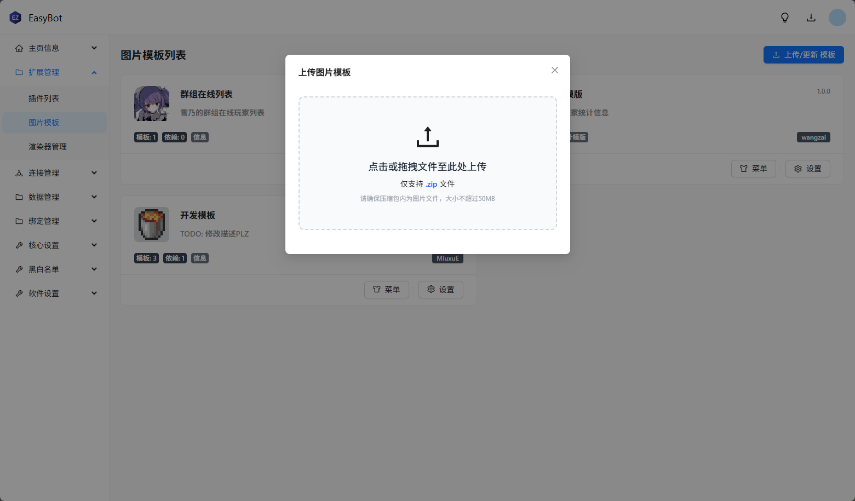The height and width of the screenshot is (501, 855).
Task: Close the upload template dialog
Action: (x=554, y=70)
